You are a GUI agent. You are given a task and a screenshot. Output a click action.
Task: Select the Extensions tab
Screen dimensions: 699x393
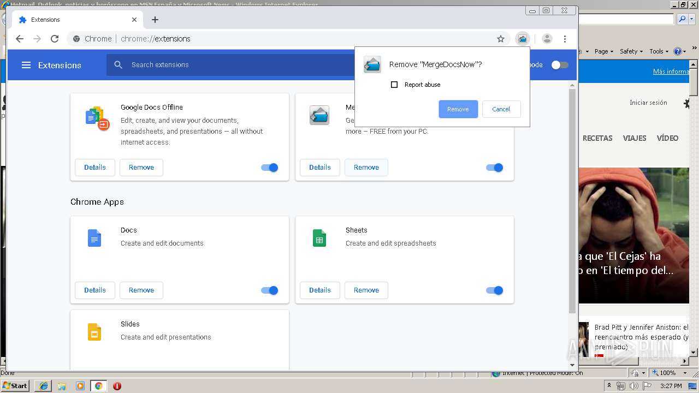coord(76,20)
